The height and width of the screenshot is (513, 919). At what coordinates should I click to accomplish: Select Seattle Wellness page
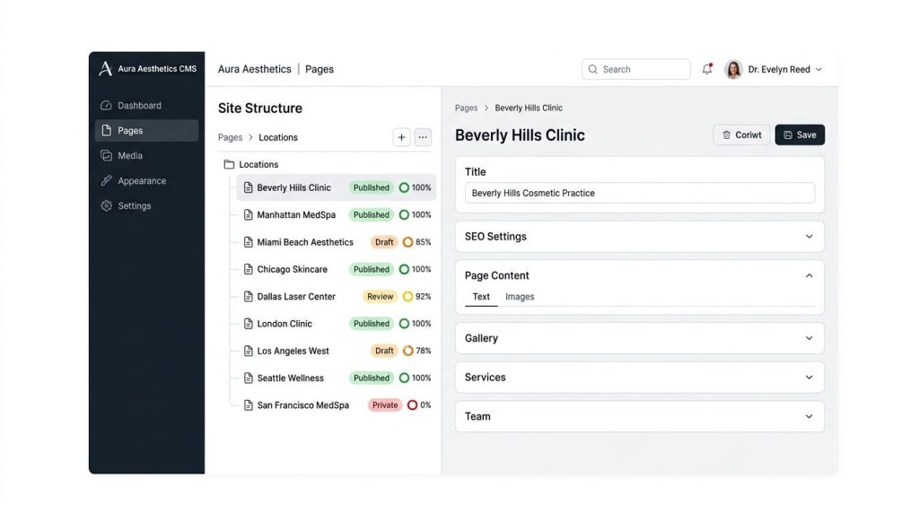(337, 378)
